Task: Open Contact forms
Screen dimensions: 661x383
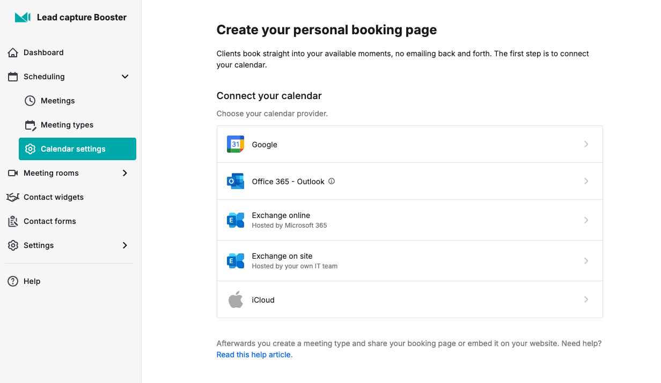Action: [x=69, y=221]
